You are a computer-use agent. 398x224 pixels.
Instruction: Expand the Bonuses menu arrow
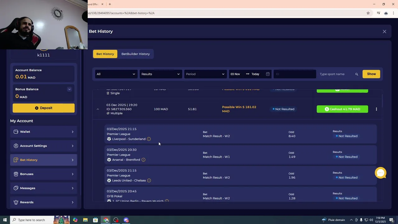(x=72, y=174)
